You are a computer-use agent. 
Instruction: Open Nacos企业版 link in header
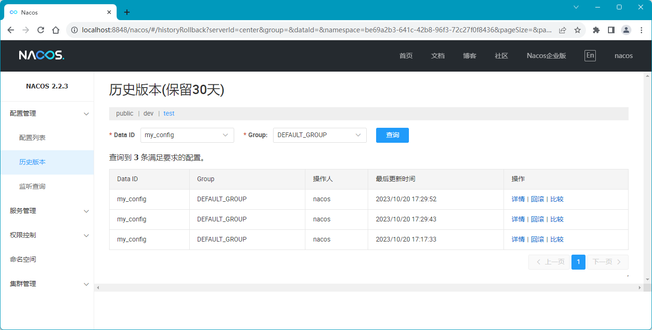coord(546,56)
